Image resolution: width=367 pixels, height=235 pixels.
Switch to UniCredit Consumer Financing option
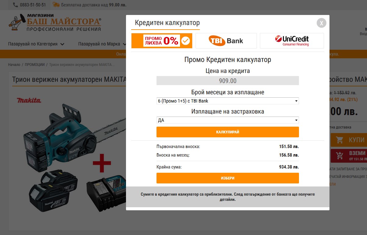[292, 41]
